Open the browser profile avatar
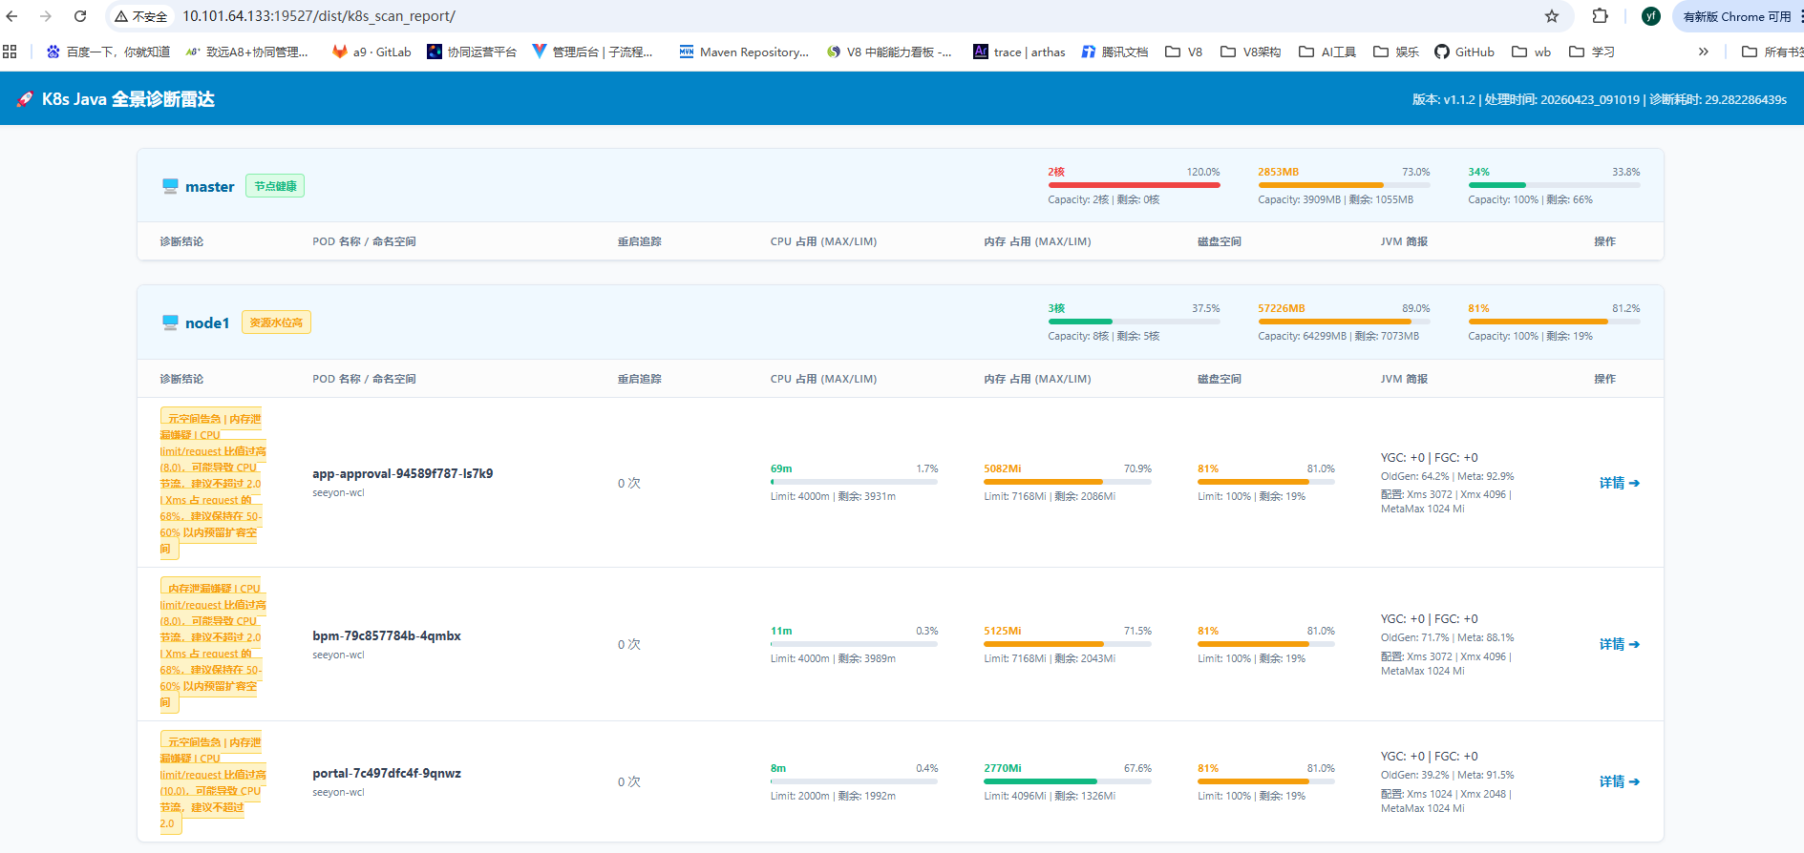 click(x=1650, y=16)
